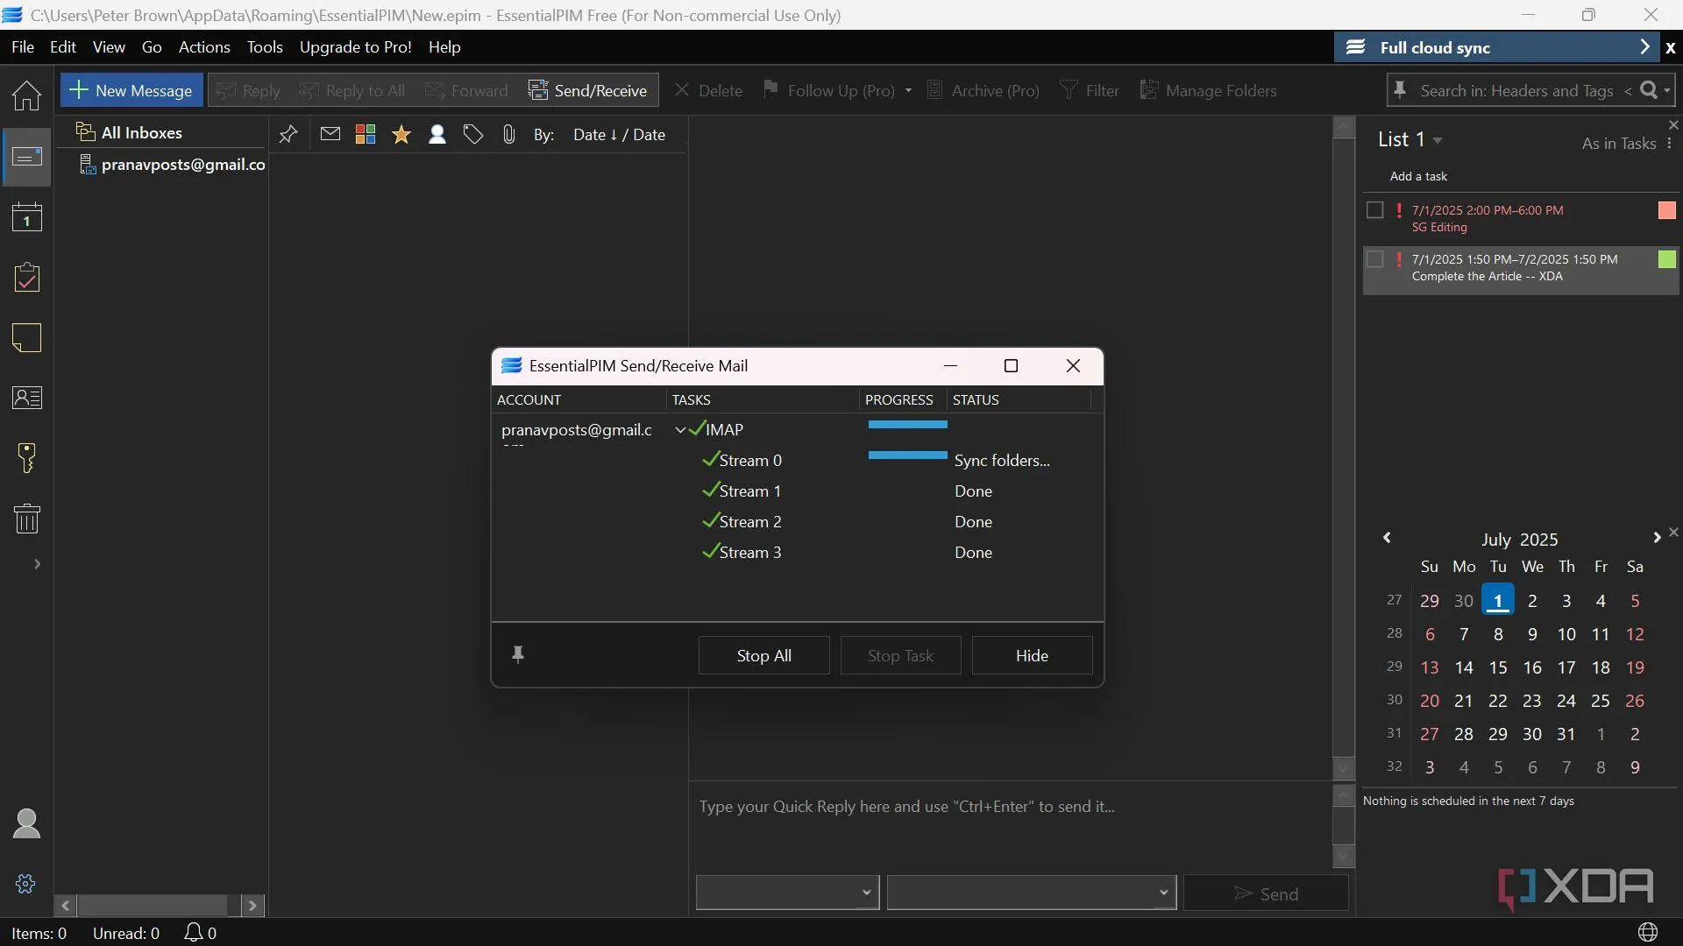Screen dimensions: 1683x946
Task: Sort by starred column icon
Action: 401,134
